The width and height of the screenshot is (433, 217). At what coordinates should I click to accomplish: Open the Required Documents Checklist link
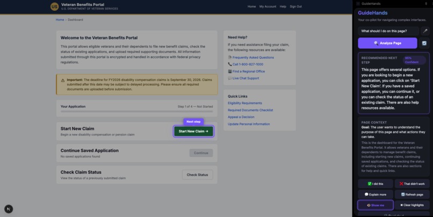(250, 110)
